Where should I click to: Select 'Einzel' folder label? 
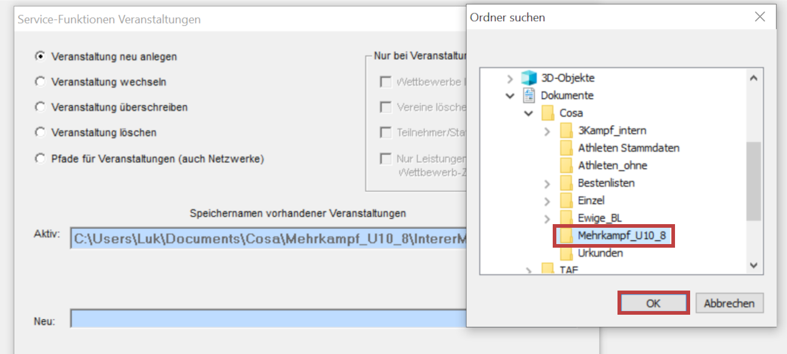[x=591, y=201]
